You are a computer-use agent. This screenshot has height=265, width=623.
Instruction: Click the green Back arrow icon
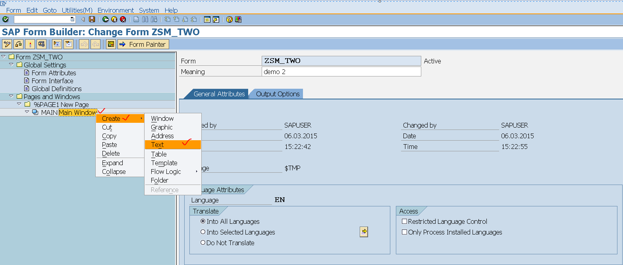click(106, 19)
